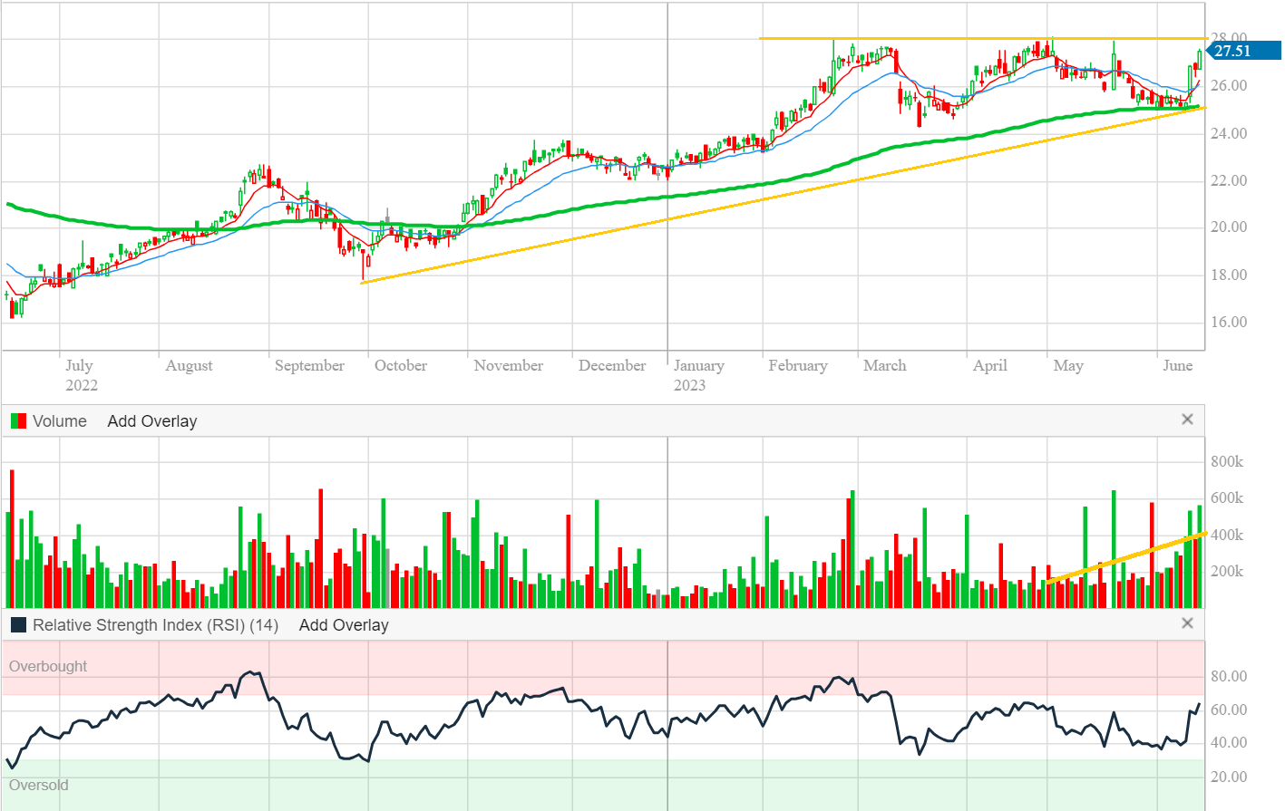Image resolution: width=1285 pixels, height=811 pixels.
Task: Click the 16.00 price axis label
Action: point(1228,323)
